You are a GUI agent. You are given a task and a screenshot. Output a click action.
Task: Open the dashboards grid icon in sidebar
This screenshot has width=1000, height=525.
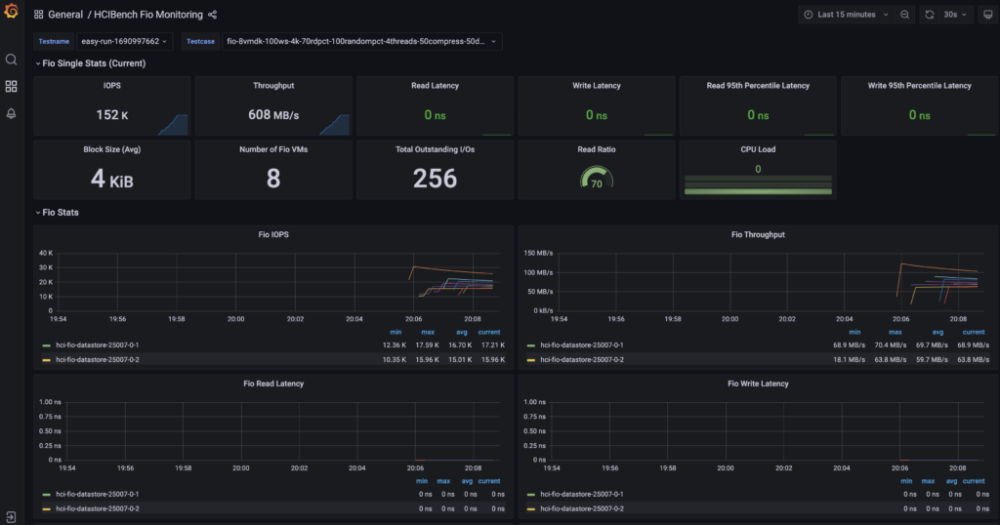(11, 86)
